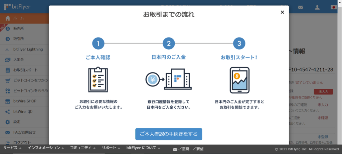The width and height of the screenshot is (342, 154).
Task: Click the step 1 circle in flow
Action: [98, 44]
